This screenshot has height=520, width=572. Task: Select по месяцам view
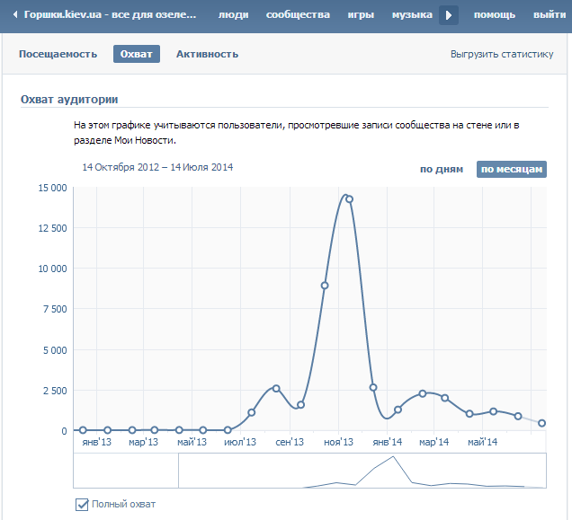pyautogui.click(x=511, y=169)
